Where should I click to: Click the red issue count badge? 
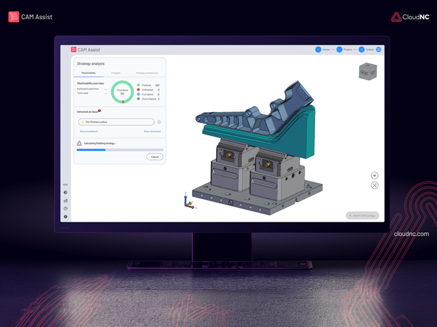point(99,111)
